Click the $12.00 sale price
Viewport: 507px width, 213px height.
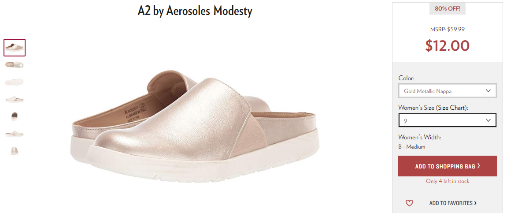448,46
